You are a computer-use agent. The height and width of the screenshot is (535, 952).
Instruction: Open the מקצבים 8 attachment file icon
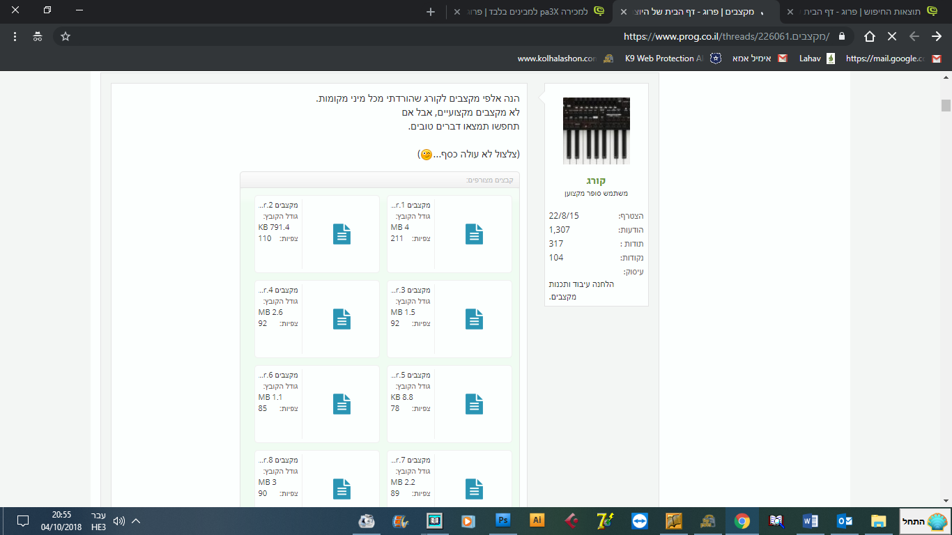[341, 489]
